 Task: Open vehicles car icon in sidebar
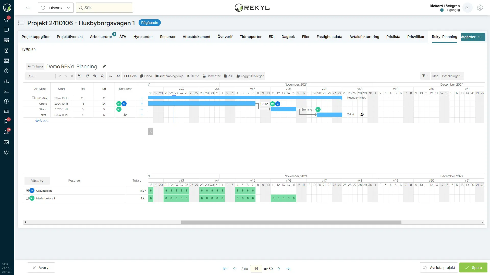click(x=6, y=112)
